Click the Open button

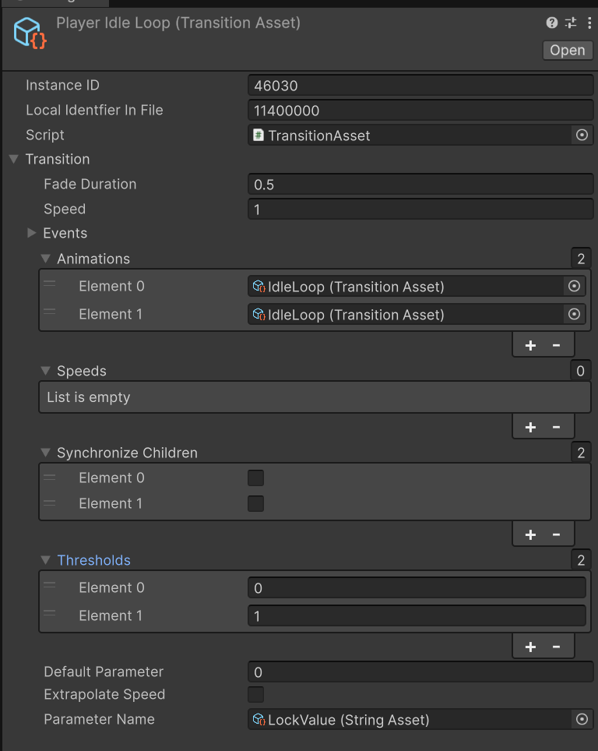pos(567,50)
